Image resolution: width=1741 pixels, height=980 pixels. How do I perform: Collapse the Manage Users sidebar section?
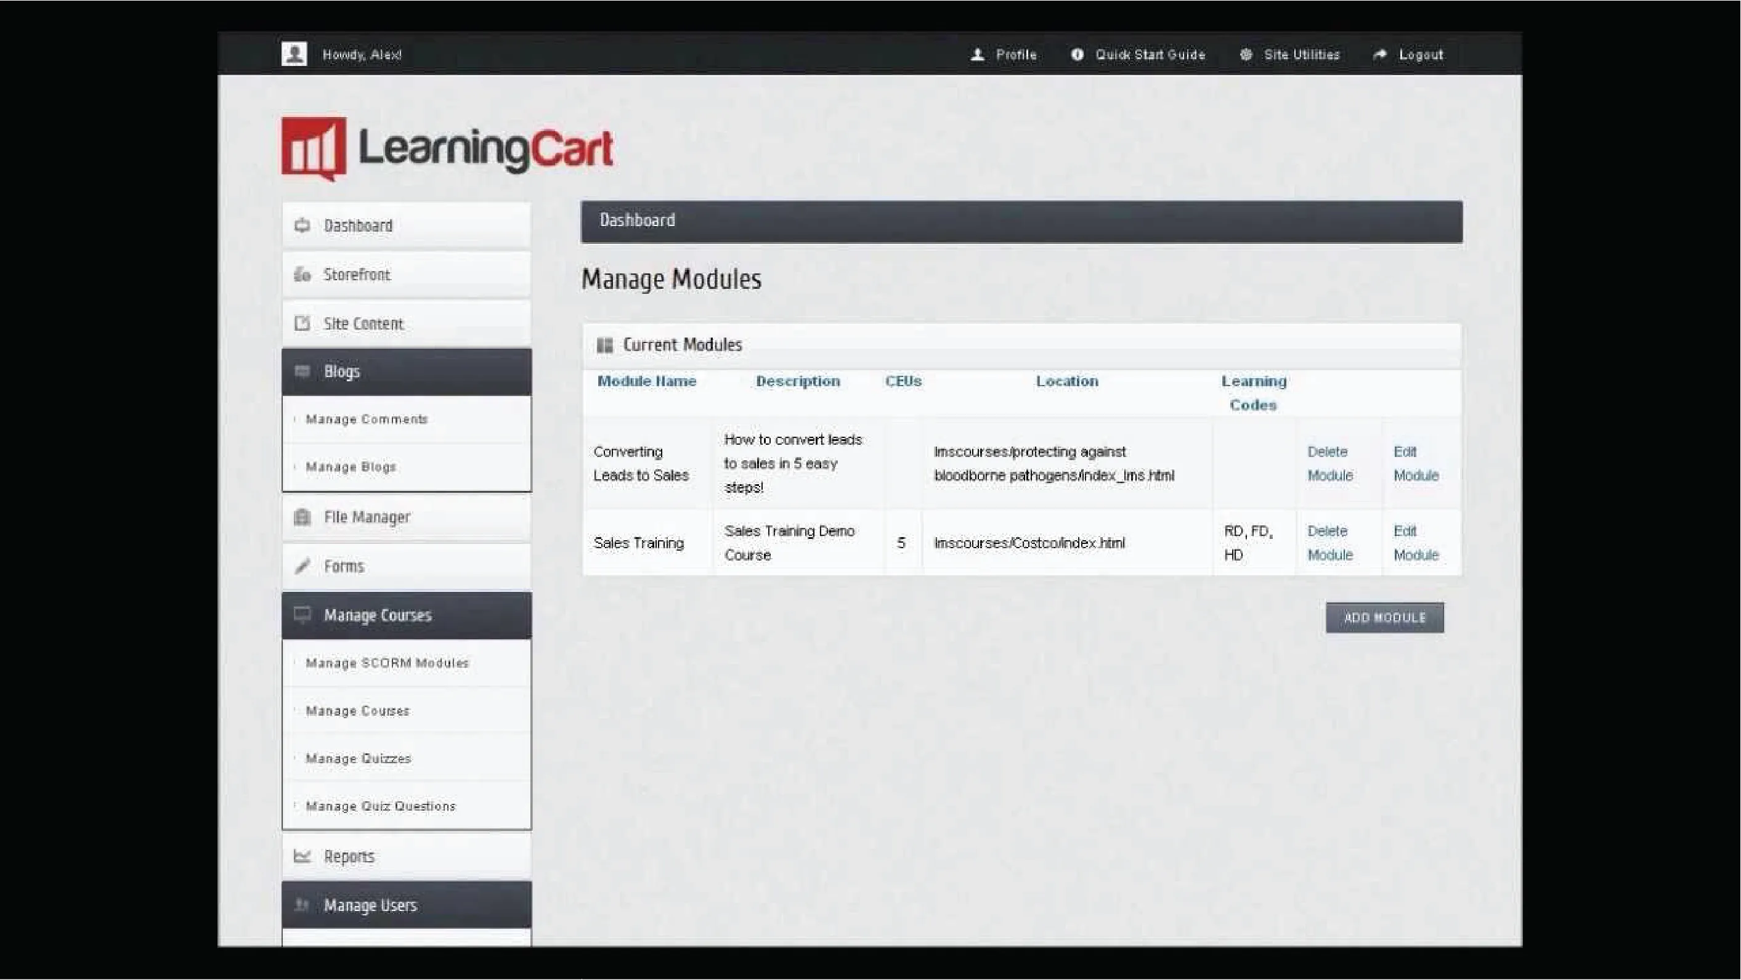coord(406,905)
